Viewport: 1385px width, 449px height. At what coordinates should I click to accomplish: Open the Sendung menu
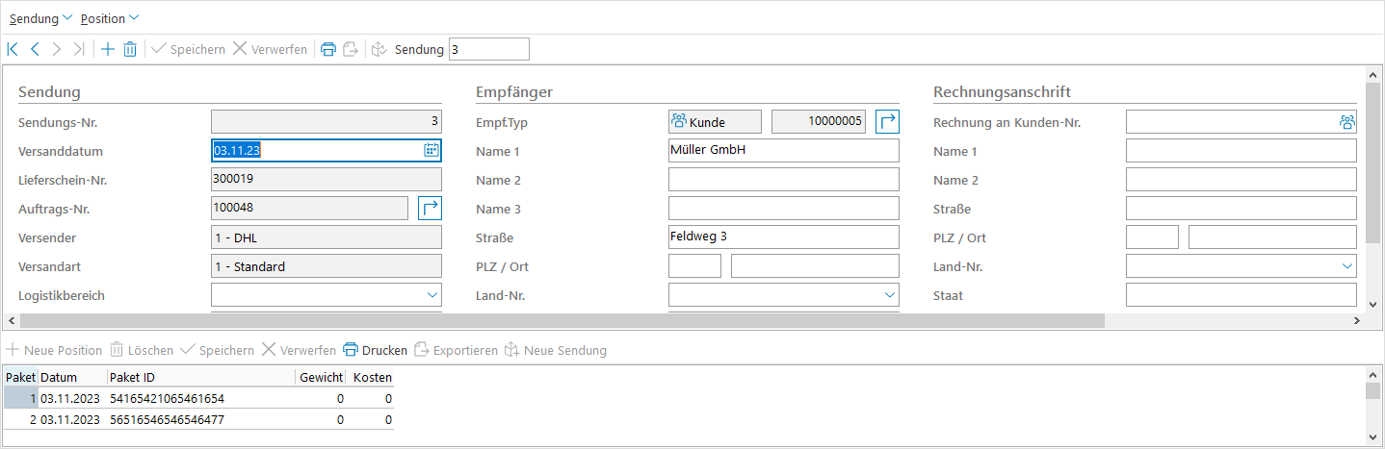click(40, 18)
